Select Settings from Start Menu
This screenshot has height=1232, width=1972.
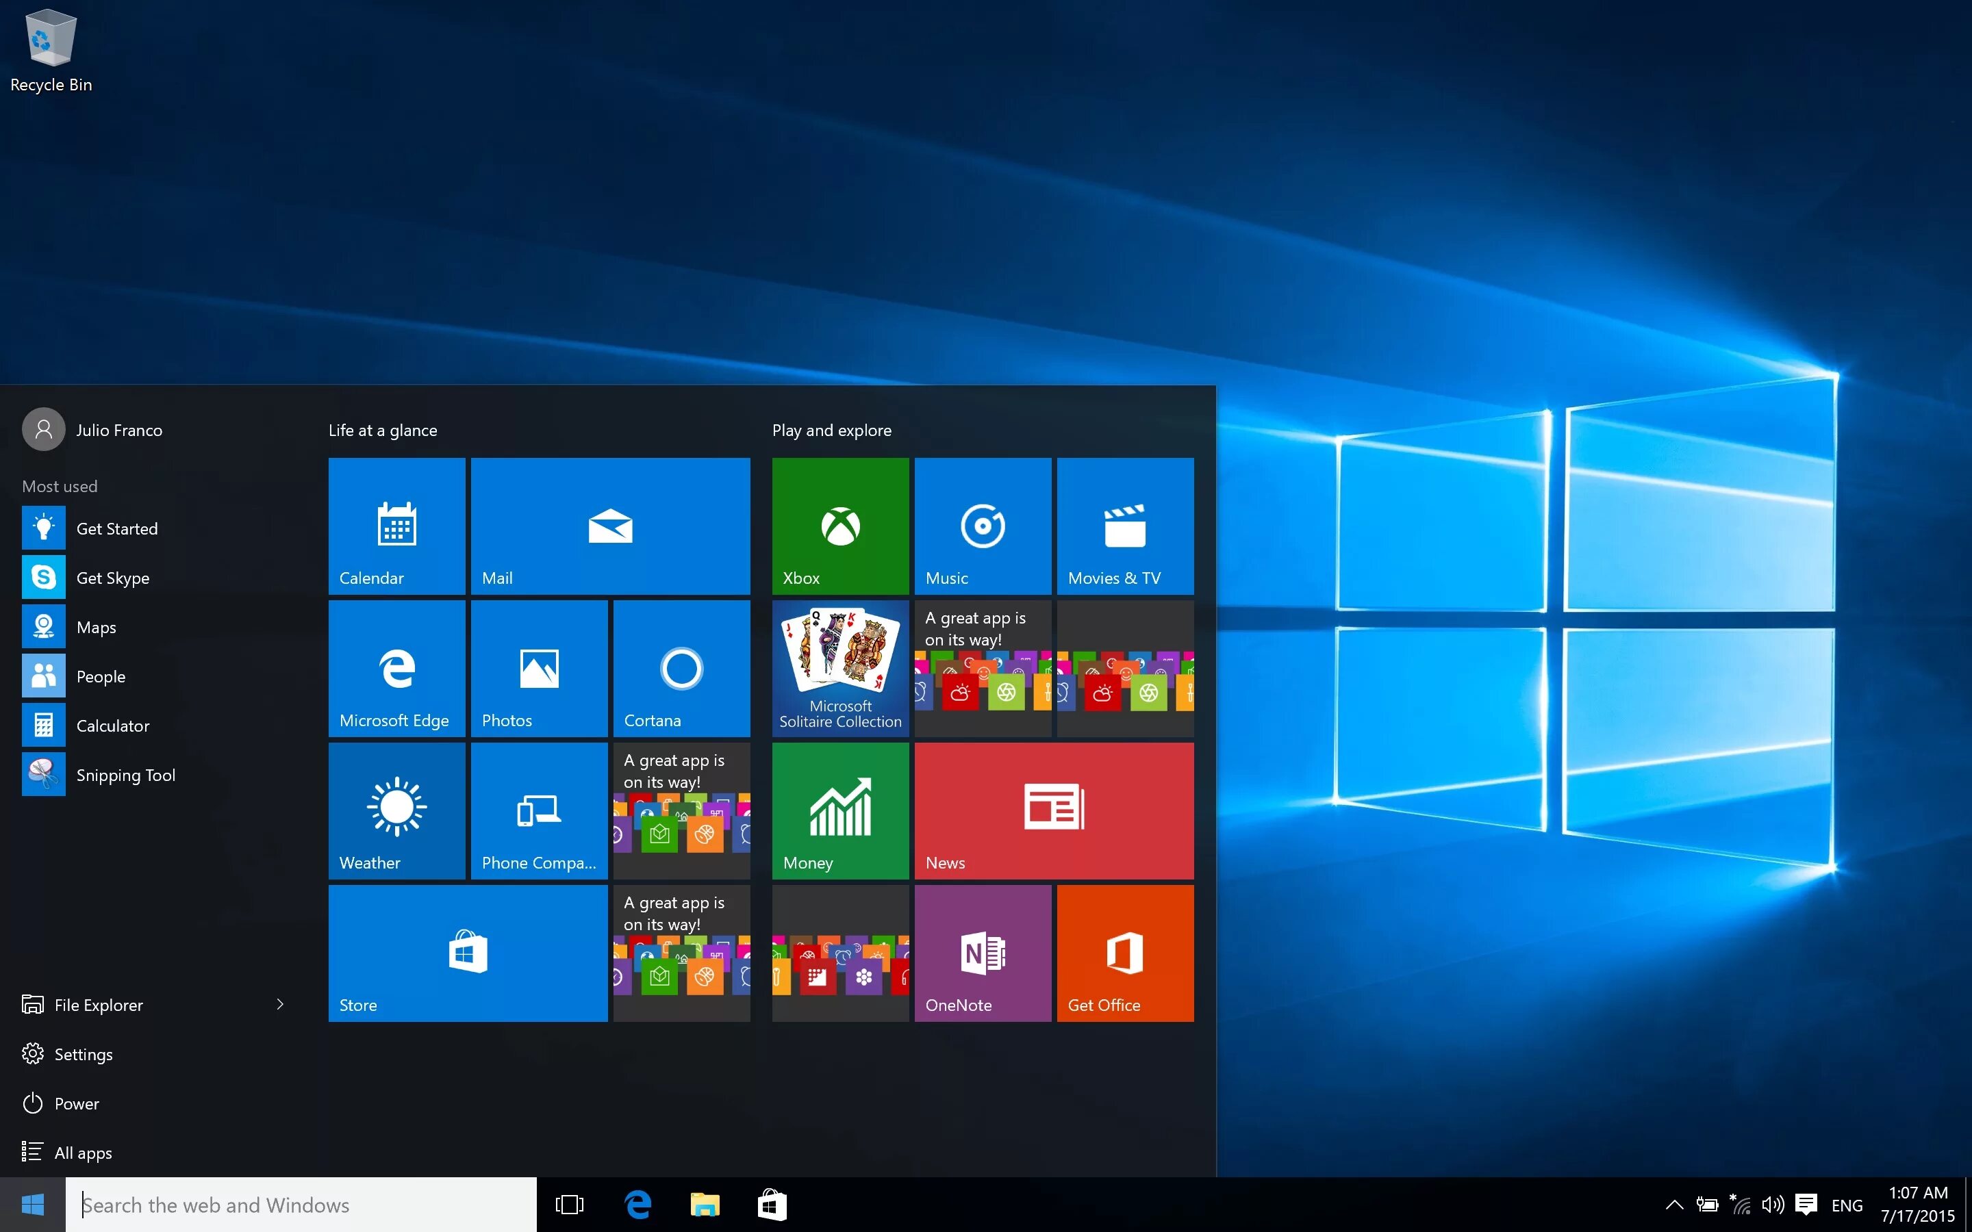pos(82,1053)
